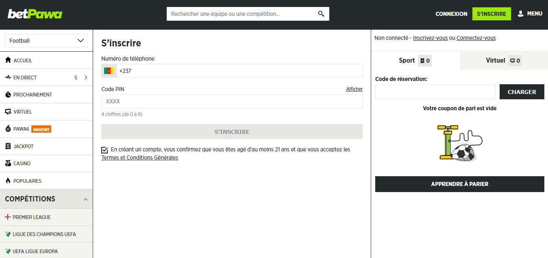Image resolution: width=548 pixels, height=258 pixels.
Task: Select Premier League competition
Action: click(46, 217)
